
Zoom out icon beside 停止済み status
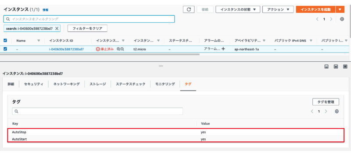pos(122,49)
